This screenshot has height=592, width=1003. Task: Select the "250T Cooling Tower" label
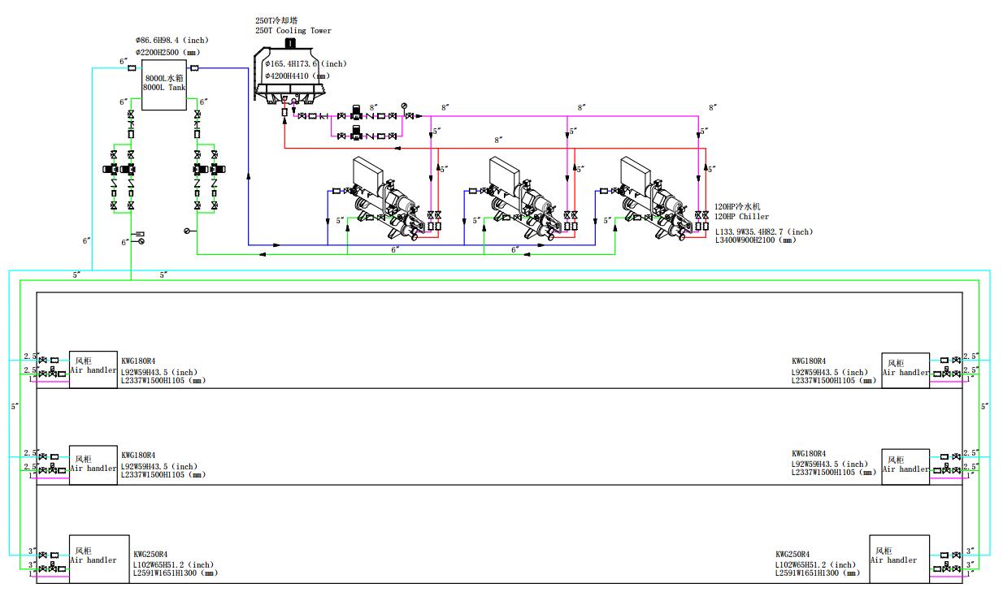pyautogui.click(x=293, y=31)
